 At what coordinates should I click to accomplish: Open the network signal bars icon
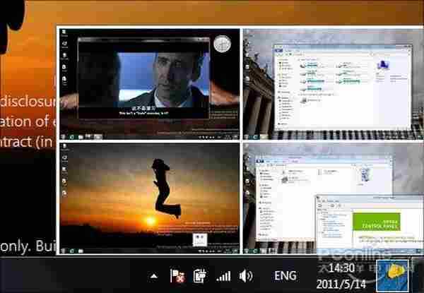(x=223, y=275)
